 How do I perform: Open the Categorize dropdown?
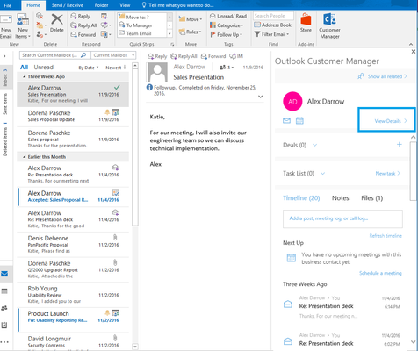227,25
